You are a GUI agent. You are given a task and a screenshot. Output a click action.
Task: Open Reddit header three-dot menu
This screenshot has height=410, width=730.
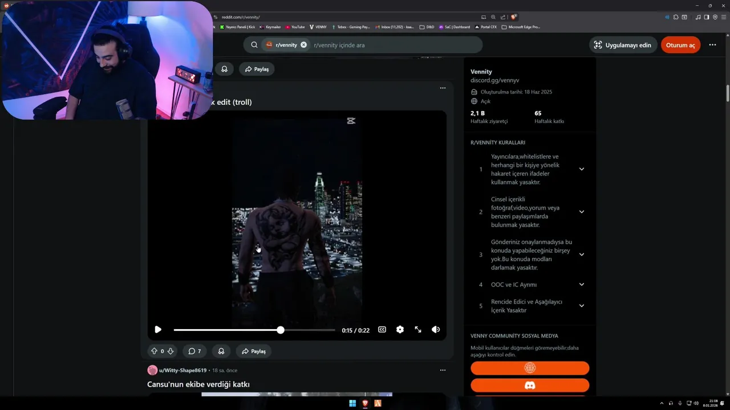pyautogui.click(x=712, y=45)
